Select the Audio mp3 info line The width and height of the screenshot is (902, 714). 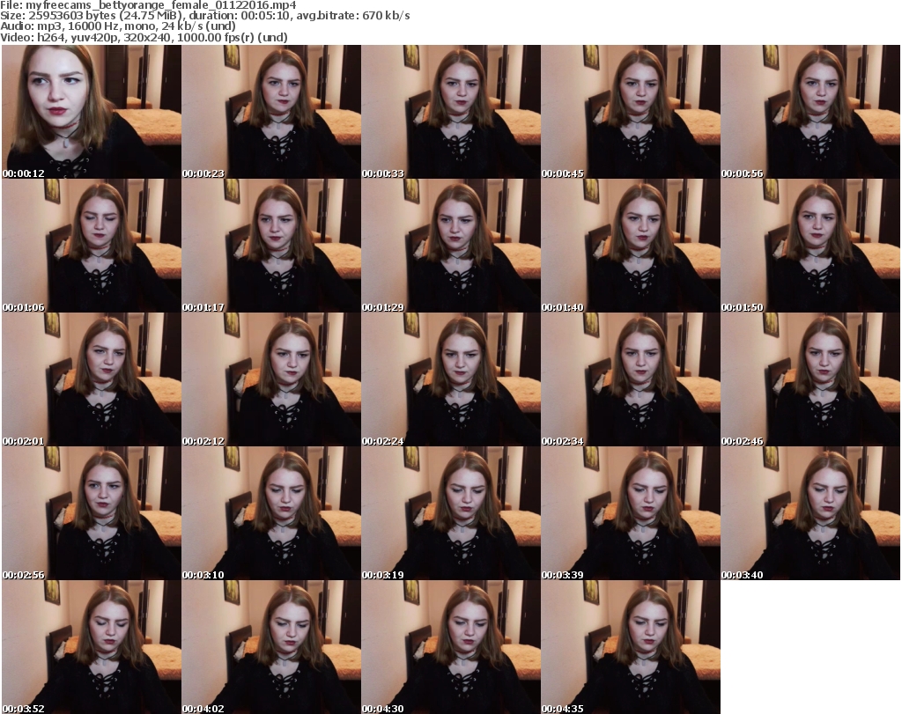[119, 26]
